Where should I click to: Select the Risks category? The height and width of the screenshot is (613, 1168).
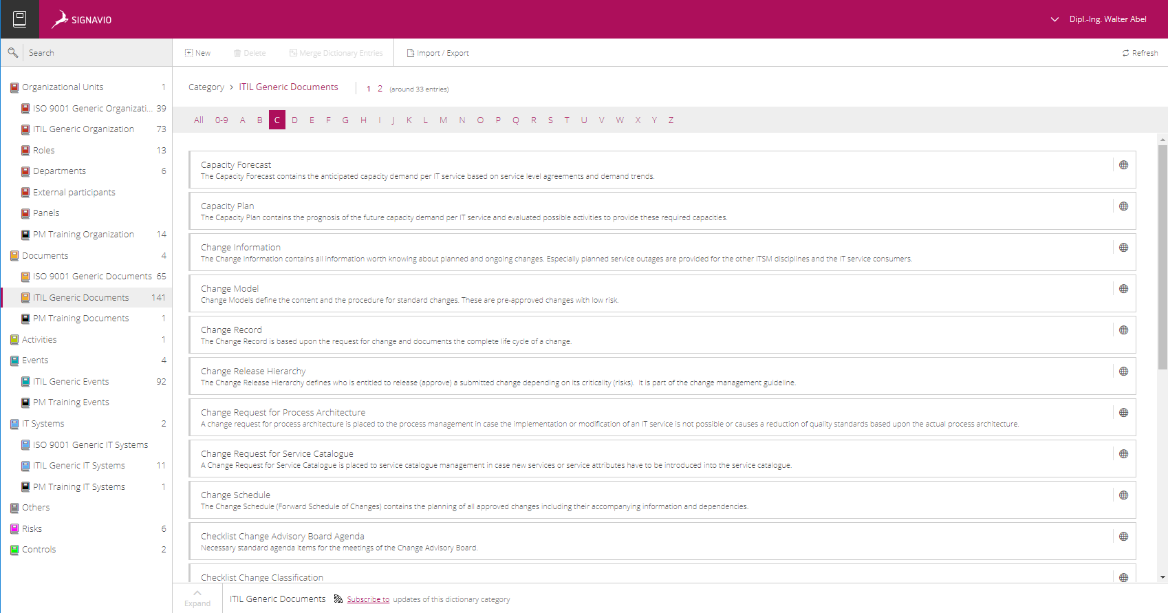(x=87, y=528)
